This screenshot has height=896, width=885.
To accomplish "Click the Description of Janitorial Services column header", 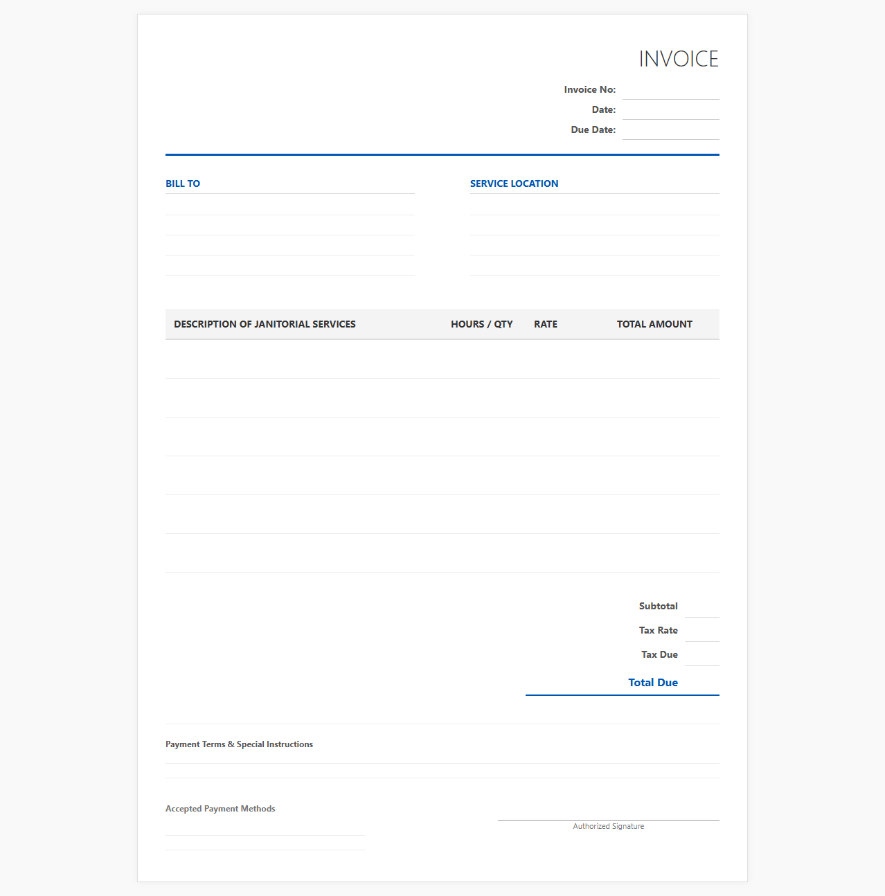I will point(265,324).
